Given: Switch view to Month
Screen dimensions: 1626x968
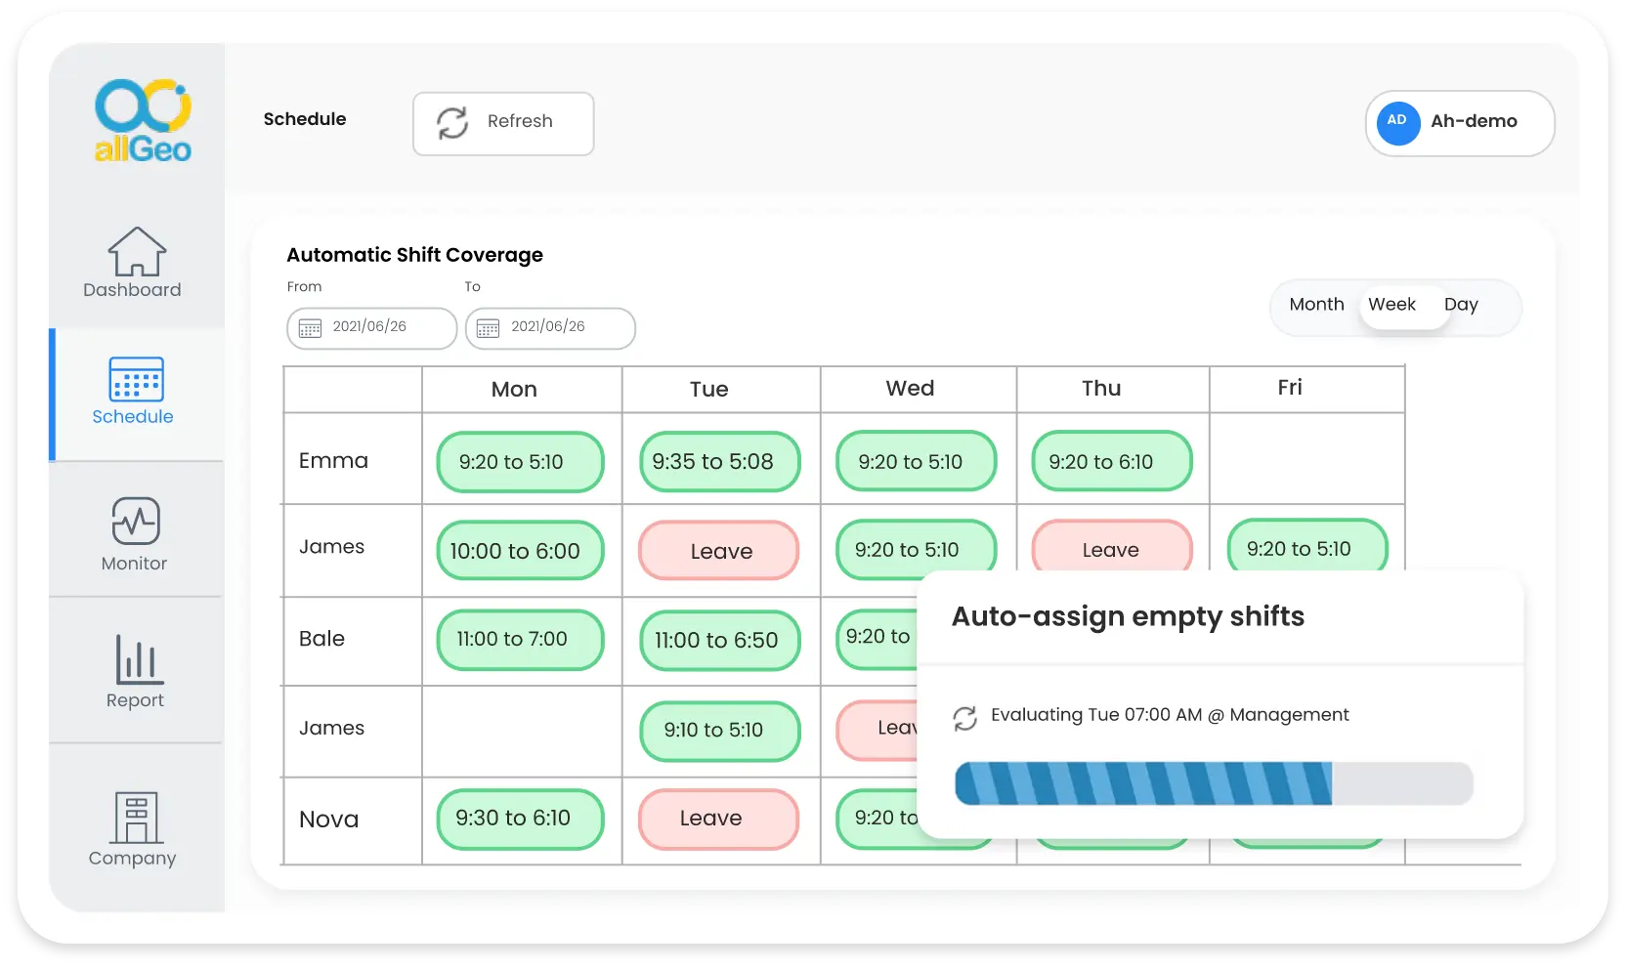Looking at the screenshot, I should [1316, 305].
